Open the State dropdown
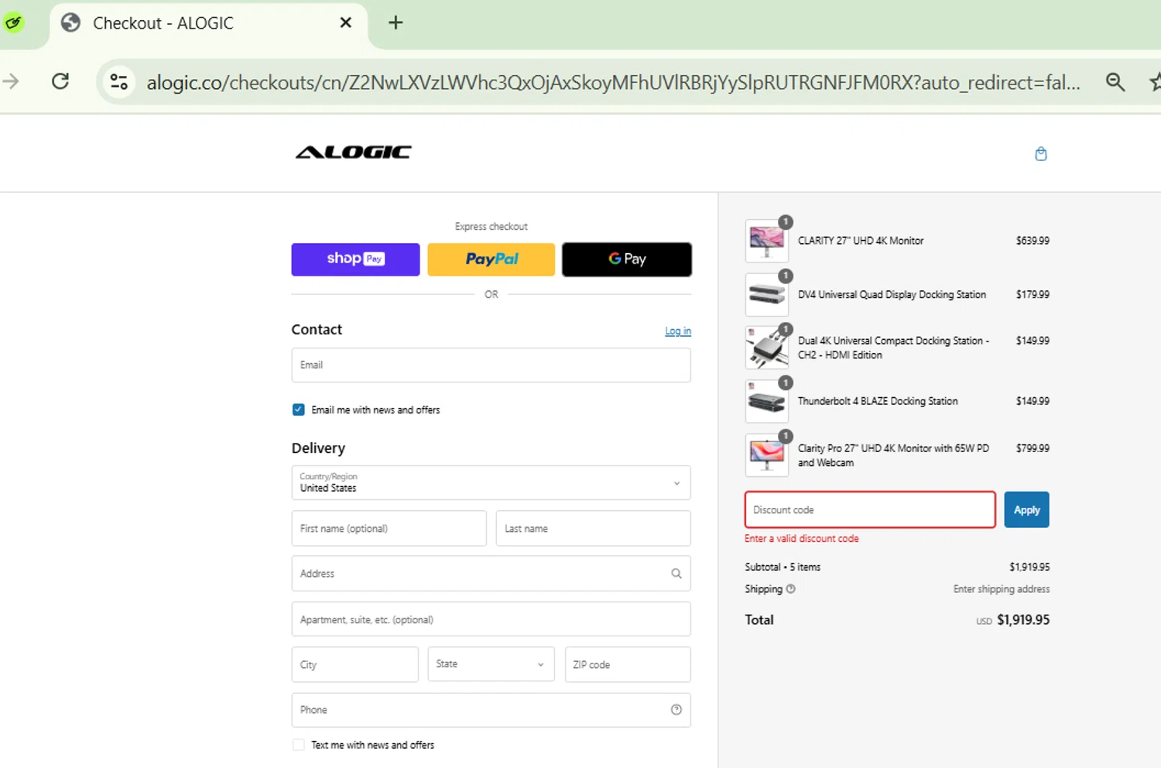The image size is (1161, 768). coord(491,664)
